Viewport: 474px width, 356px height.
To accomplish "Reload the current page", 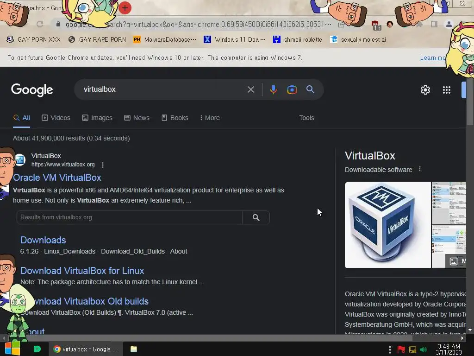I will pyautogui.click(x=40, y=24).
